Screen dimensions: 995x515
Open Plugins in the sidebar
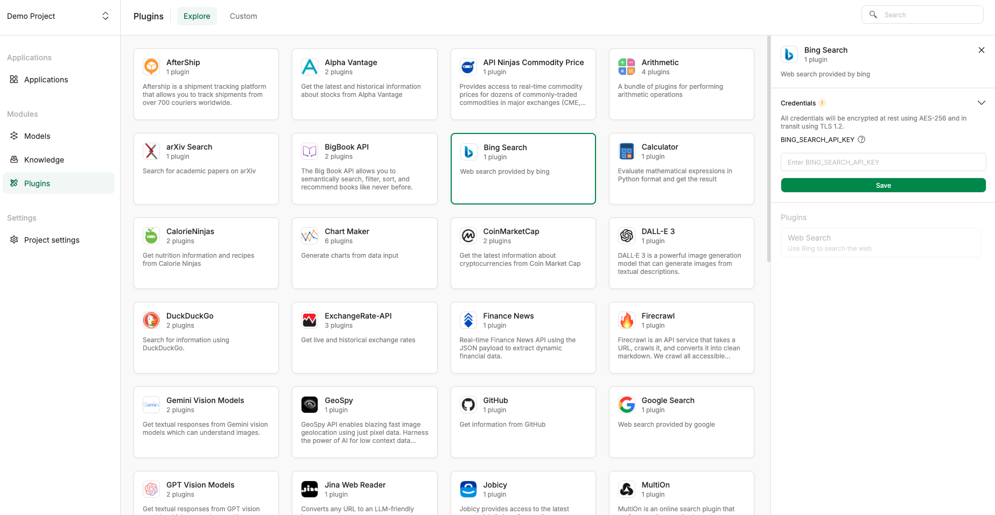pos(59,183)
